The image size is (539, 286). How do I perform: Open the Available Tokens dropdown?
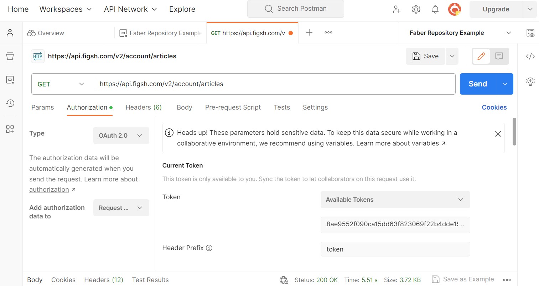tap(395, 200)
